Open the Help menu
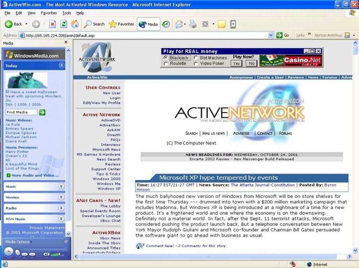The height and width of the screenshot is (268, 359). tap(80, 13)
